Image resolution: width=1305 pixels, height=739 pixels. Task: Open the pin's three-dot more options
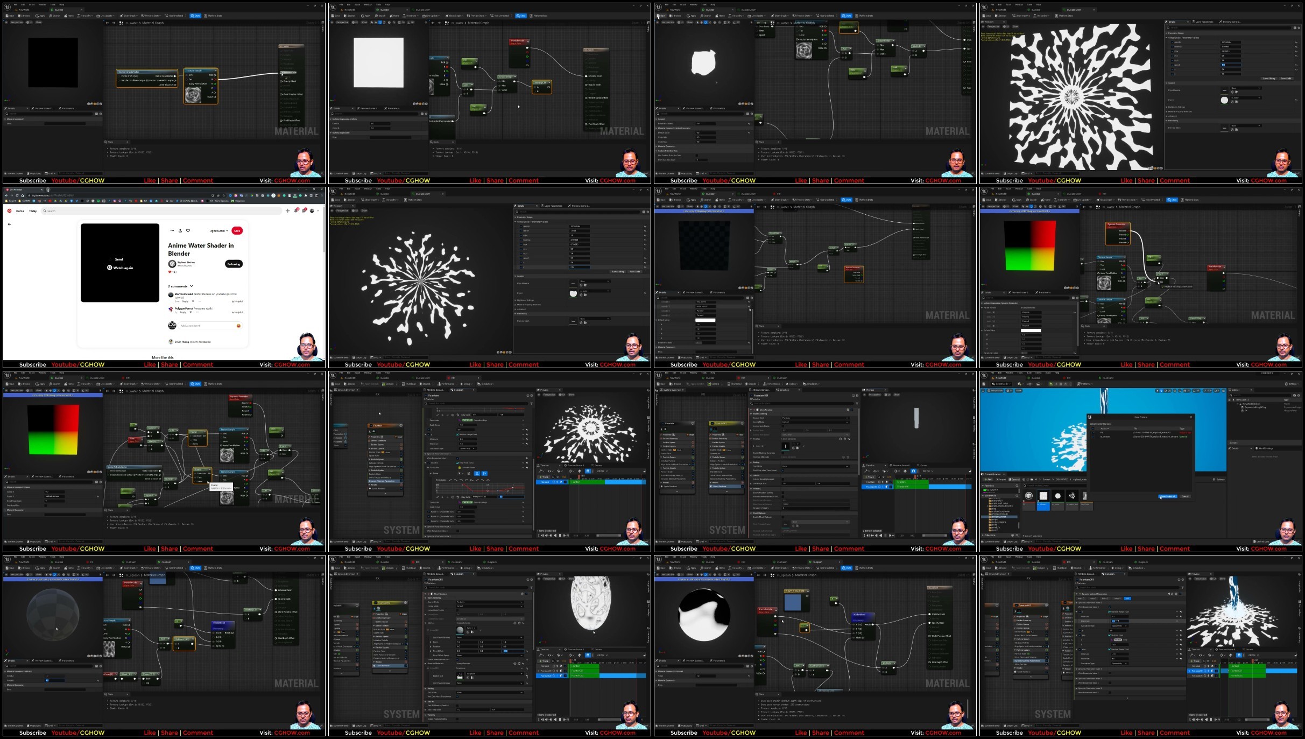click(x=172, y=230)
